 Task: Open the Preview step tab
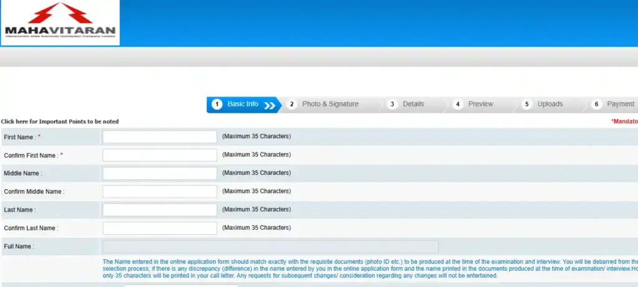480,104
